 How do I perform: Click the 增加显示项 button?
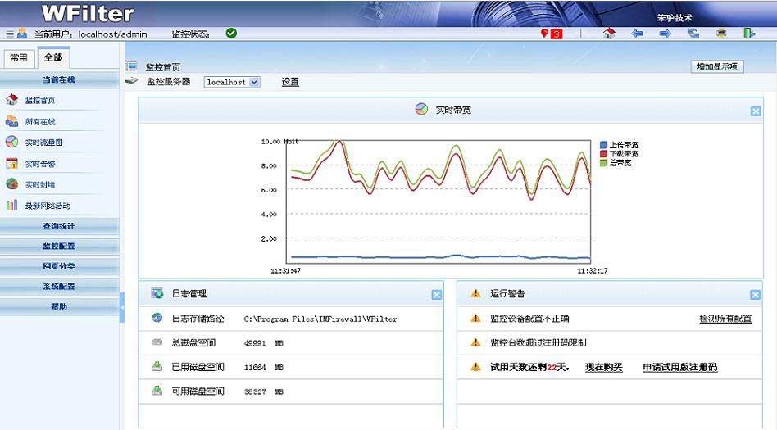pos(717,66)
